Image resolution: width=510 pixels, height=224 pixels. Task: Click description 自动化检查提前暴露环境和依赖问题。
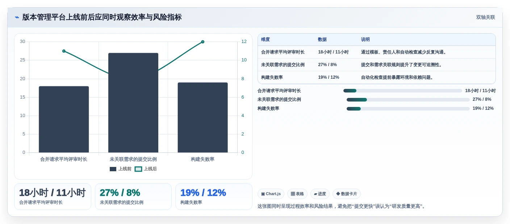[398, 77]
